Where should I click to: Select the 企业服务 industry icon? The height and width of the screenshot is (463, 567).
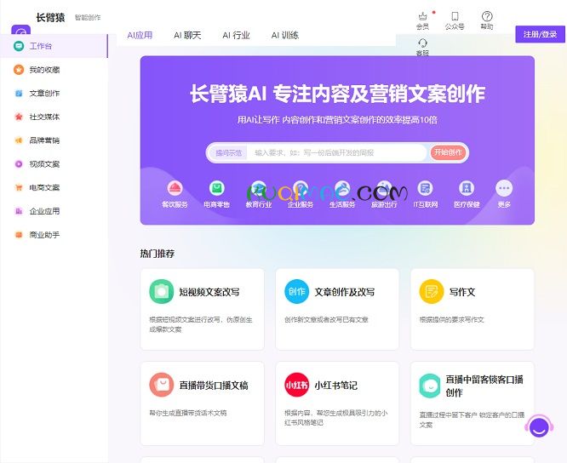click(x=301, y=188)
